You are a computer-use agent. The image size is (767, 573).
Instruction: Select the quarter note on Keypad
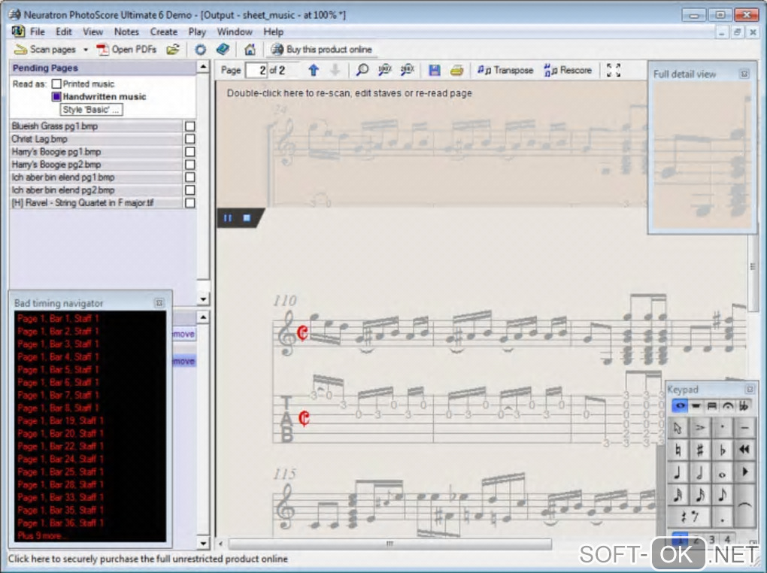coord(678,473)
